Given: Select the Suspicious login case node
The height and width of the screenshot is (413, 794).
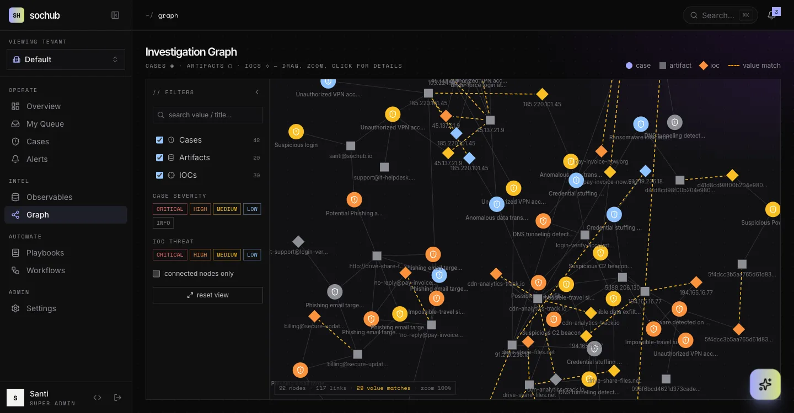Looking at the screenshot, I should 296,132.
